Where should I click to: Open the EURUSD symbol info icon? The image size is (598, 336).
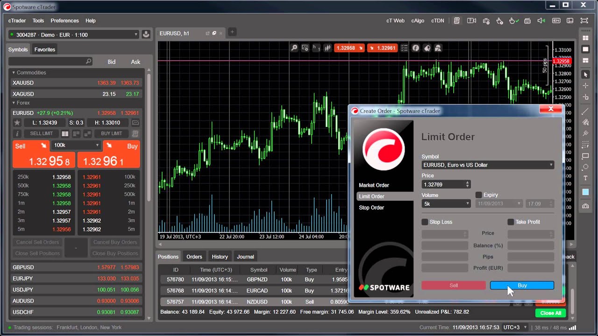pos(17,133)
